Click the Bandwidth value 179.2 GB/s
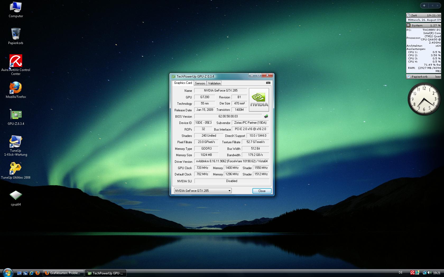 [x=256, y=155]
